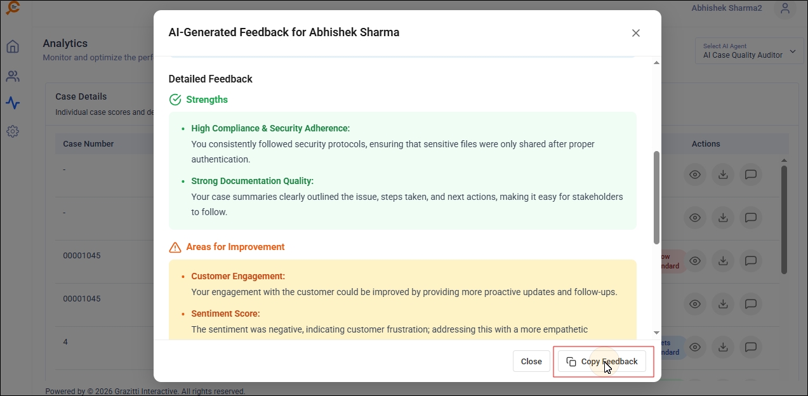Click the dialog scrollbar up arrow
This screenshot has height=396, width=808.
[656, 62]
